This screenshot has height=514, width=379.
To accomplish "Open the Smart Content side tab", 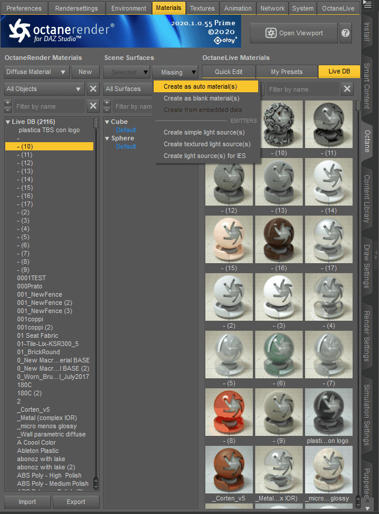I will 367,86.
